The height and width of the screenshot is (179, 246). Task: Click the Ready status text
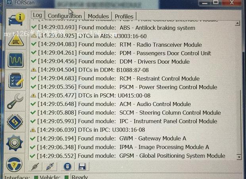tap(80, 177)
